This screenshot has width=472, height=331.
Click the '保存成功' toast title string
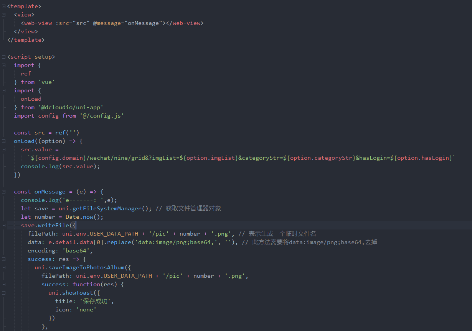[97, 301]
